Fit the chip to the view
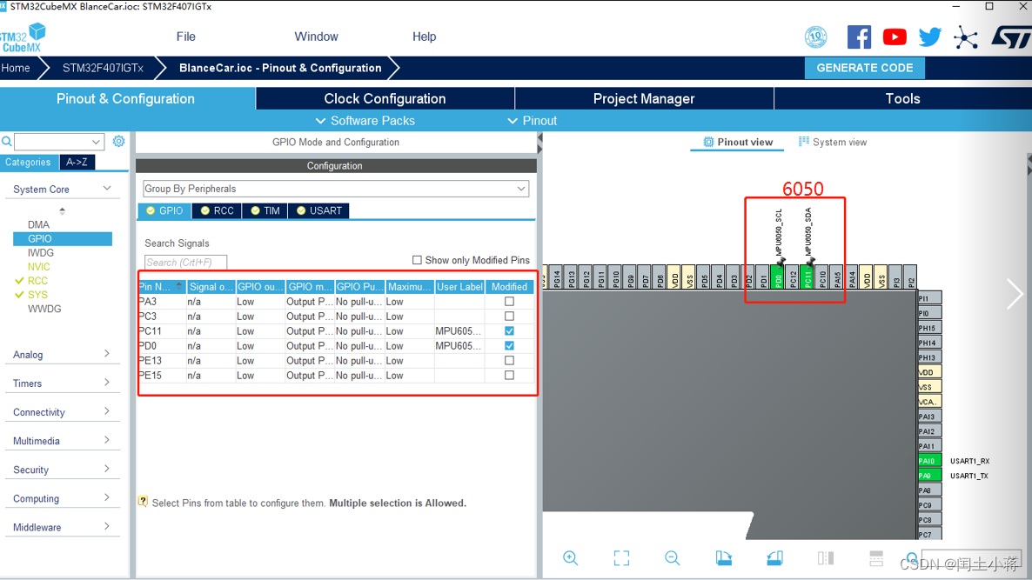The image size is (1032, 580). [621, 558]
